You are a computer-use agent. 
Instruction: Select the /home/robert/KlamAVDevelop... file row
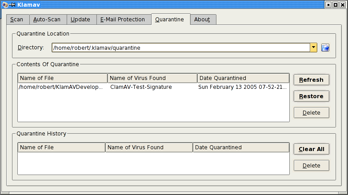[x=154, y=87]
